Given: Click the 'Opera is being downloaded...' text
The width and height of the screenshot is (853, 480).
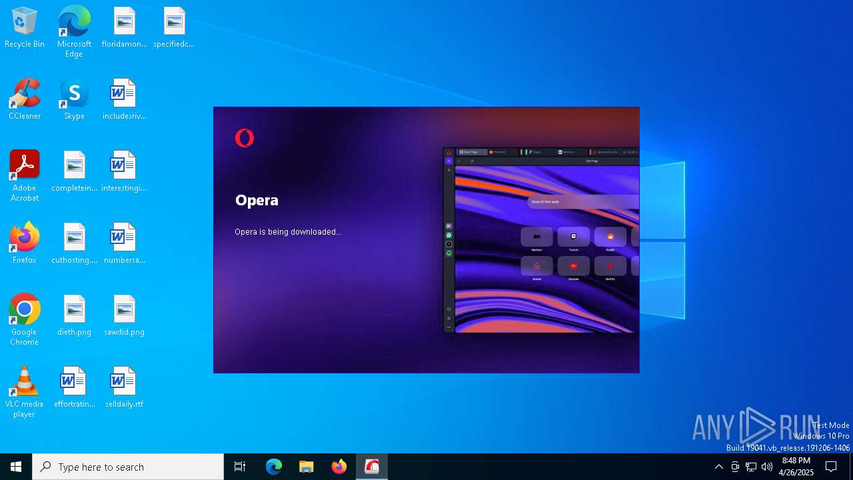Looking at the screenshot, I should (288, 232).
